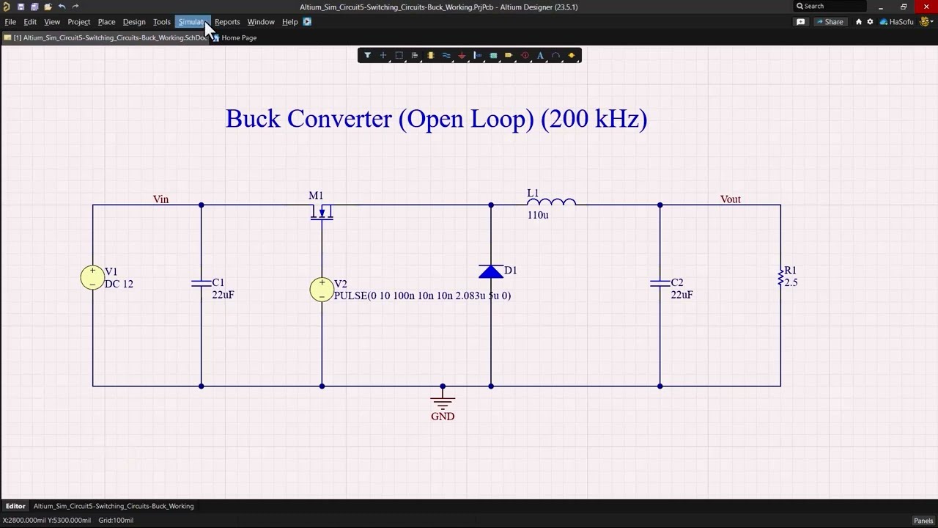Select the V1 DC 12 voltage source

pos(92,277)
